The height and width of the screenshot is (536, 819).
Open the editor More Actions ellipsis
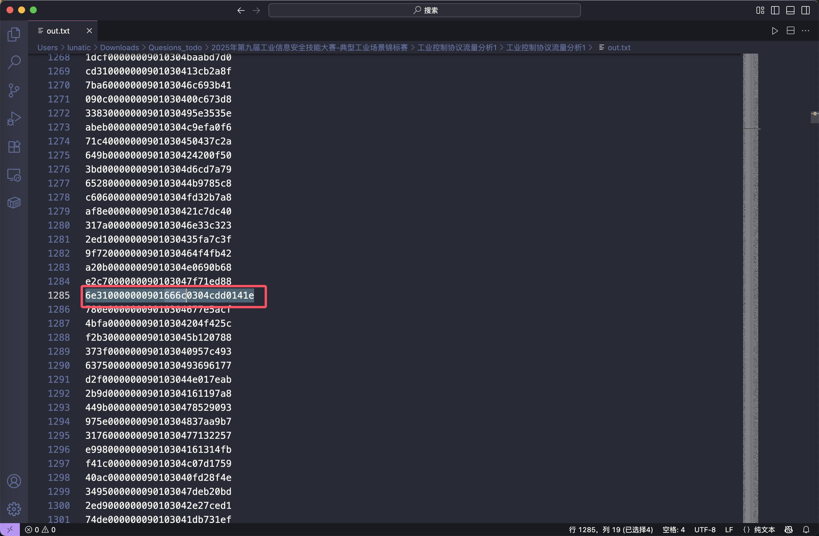pyautogui.click(x=806, y=31)
